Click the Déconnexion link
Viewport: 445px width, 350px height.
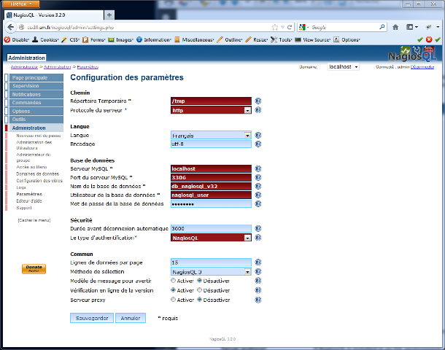tap(422, 67)
